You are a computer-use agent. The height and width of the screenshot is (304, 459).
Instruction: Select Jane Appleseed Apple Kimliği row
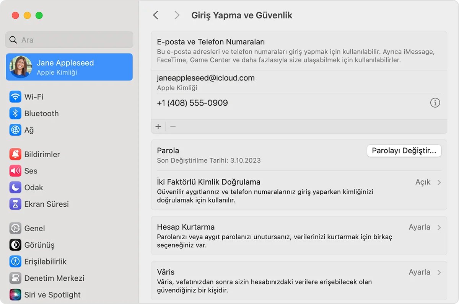69,67
